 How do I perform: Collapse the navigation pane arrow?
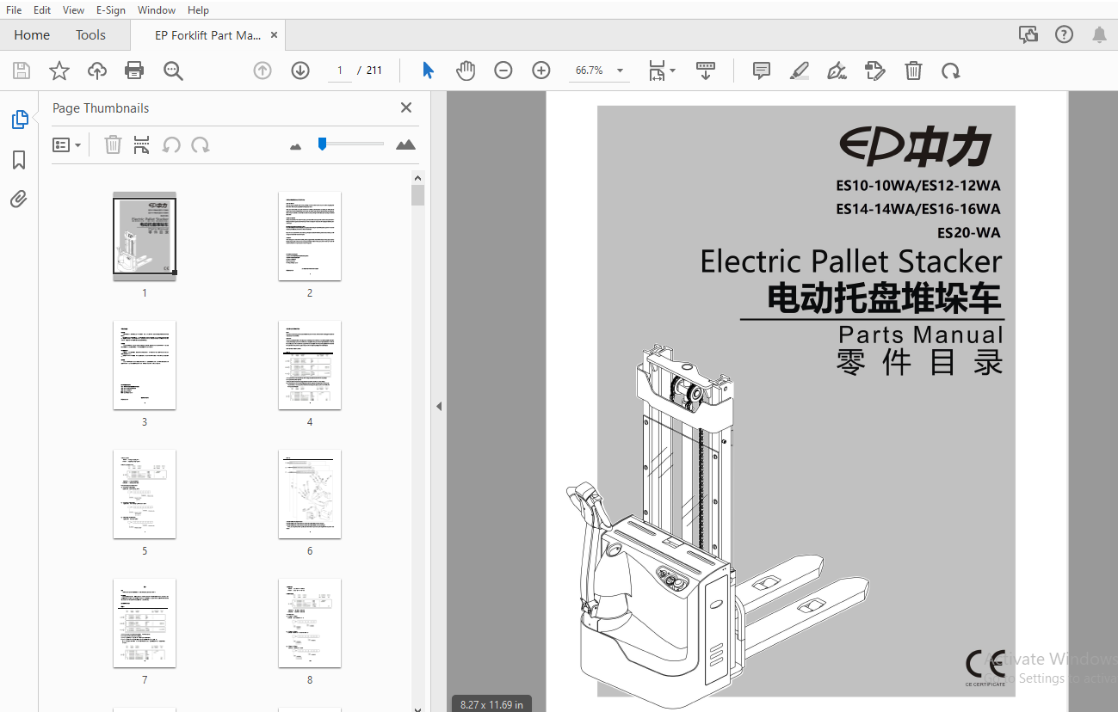[x=438, y=406]
